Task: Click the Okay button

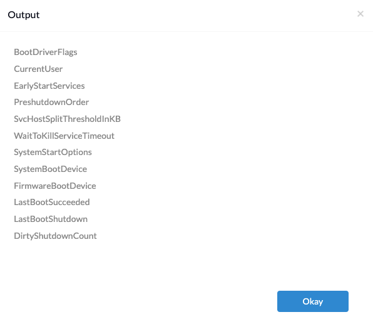Action: pyautogui.click(x=312, y=301)
